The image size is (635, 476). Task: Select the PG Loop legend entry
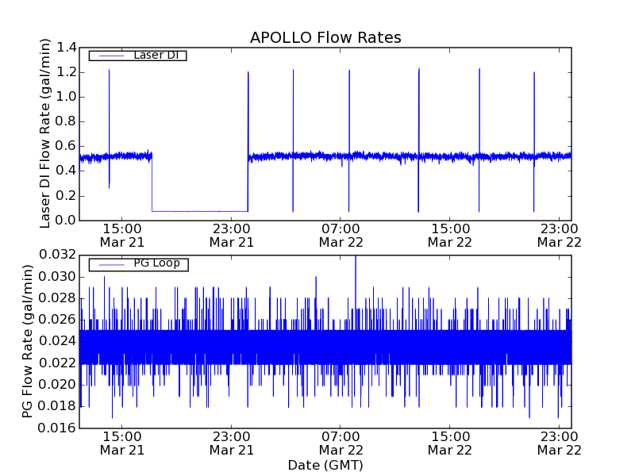pos(138,264)
